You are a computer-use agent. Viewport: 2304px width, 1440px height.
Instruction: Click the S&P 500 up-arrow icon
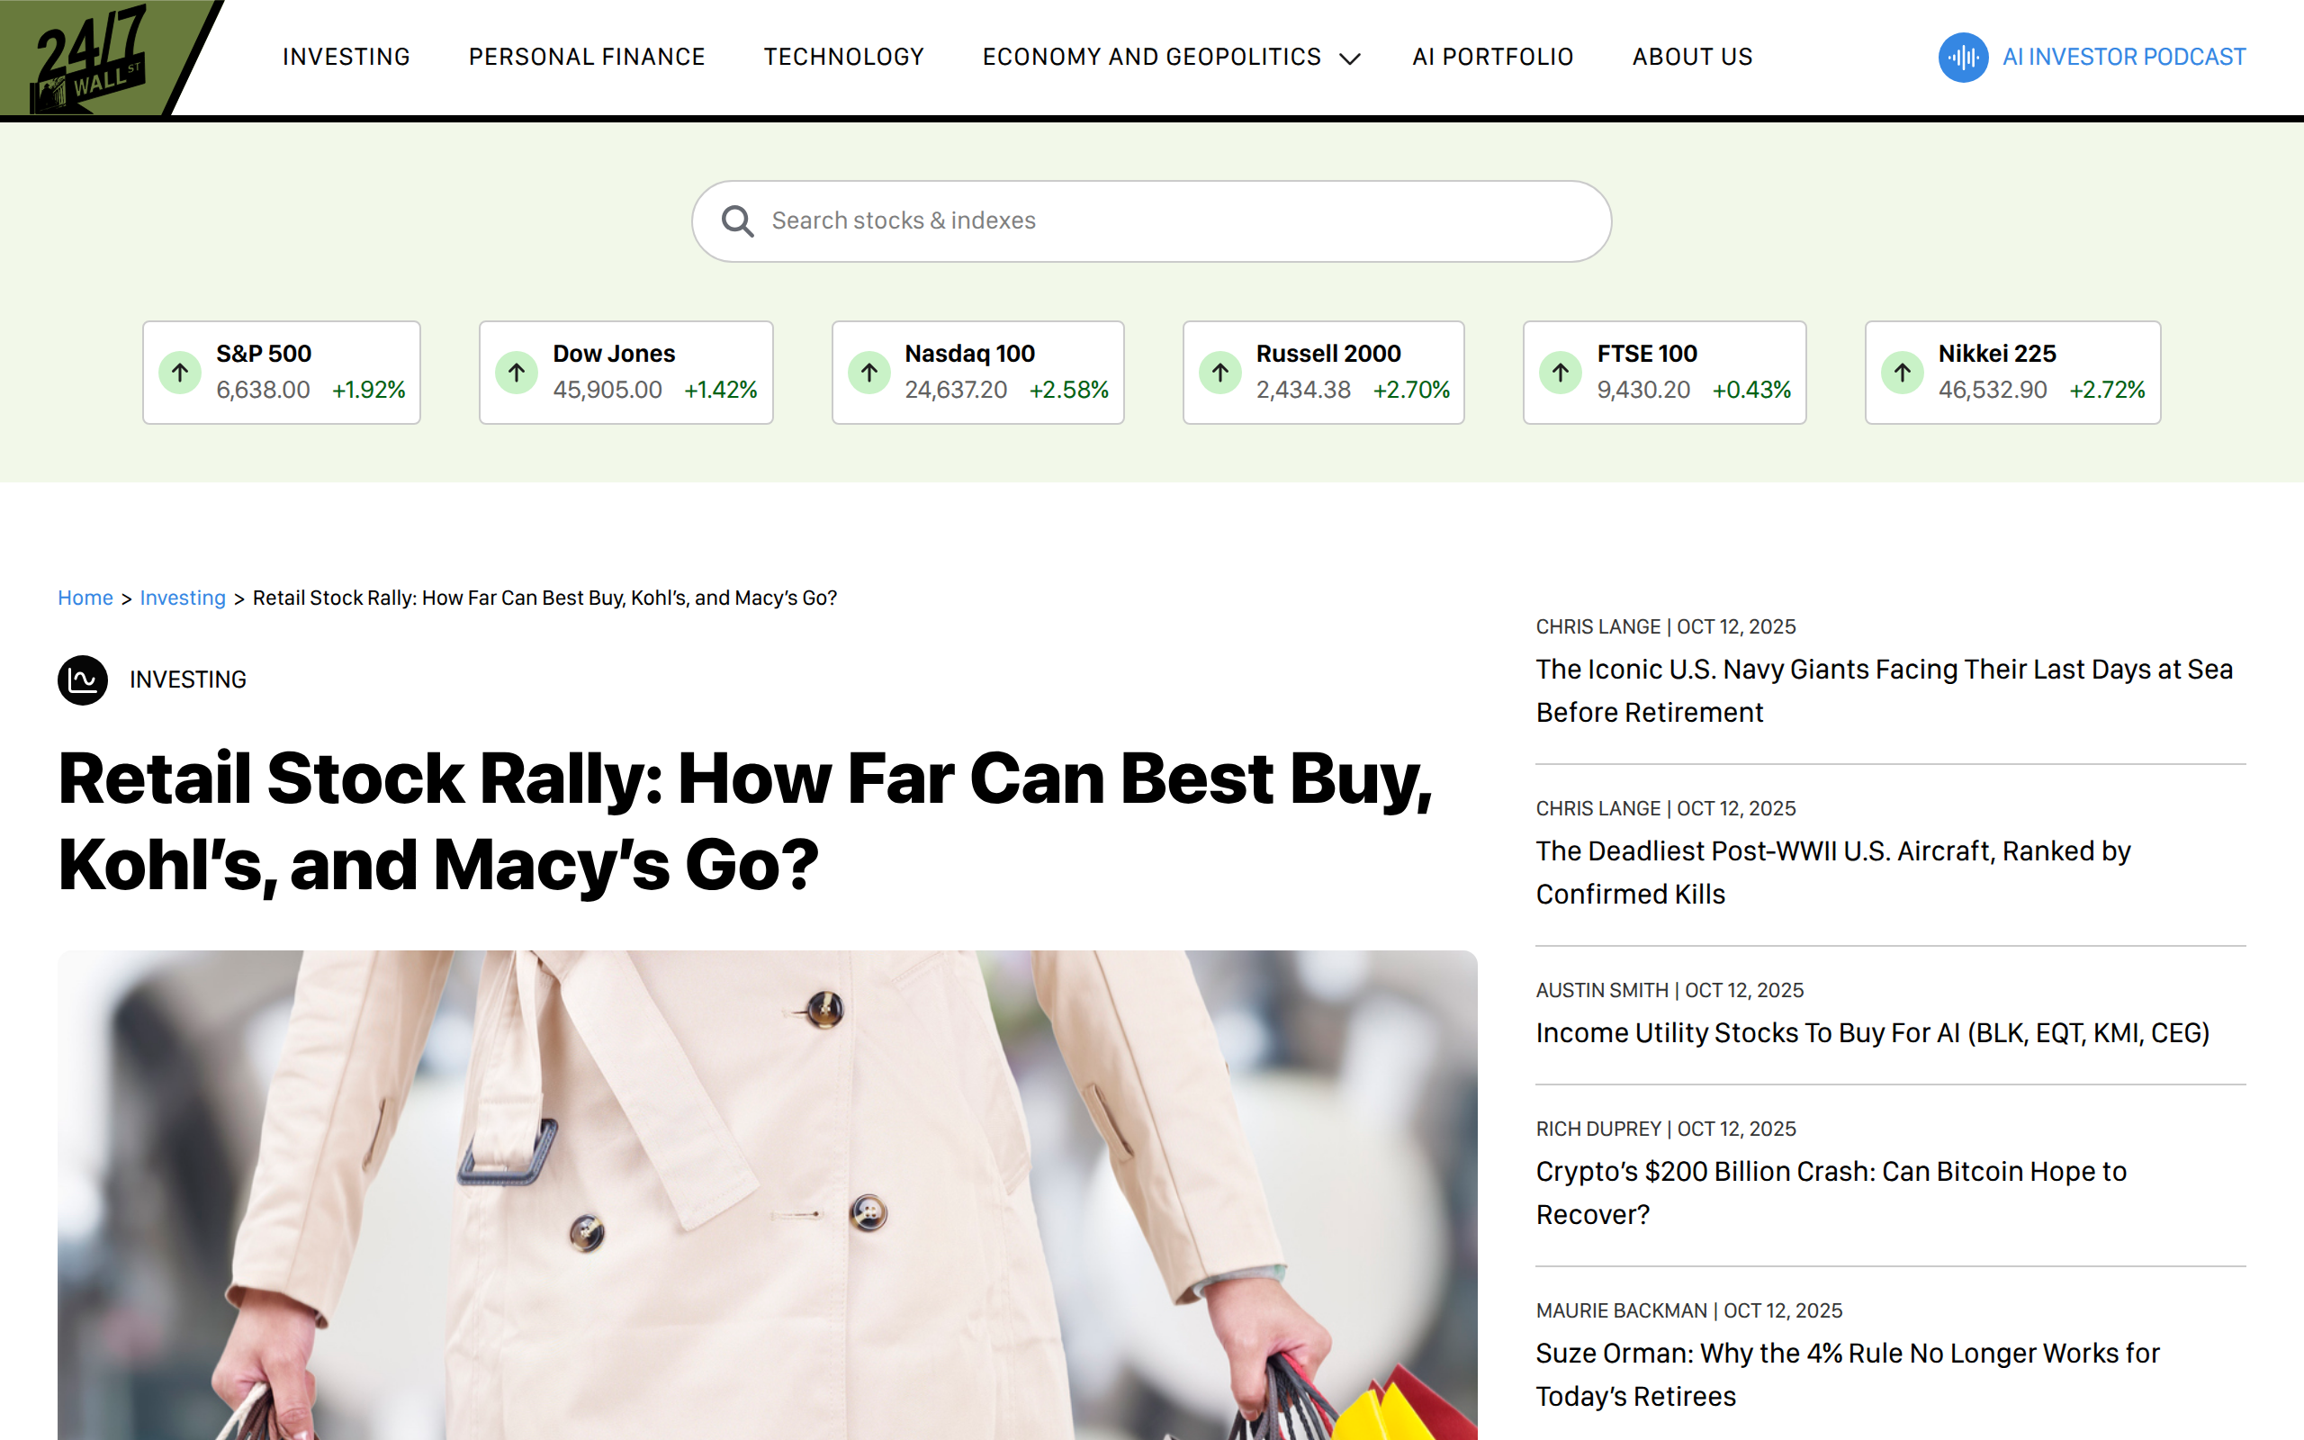(180, 373)
